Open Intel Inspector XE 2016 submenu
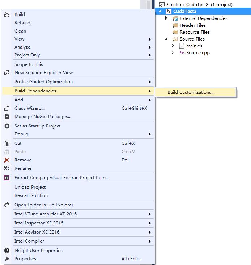The height and width of the screenshot is (265, 251). click(78, 223)
